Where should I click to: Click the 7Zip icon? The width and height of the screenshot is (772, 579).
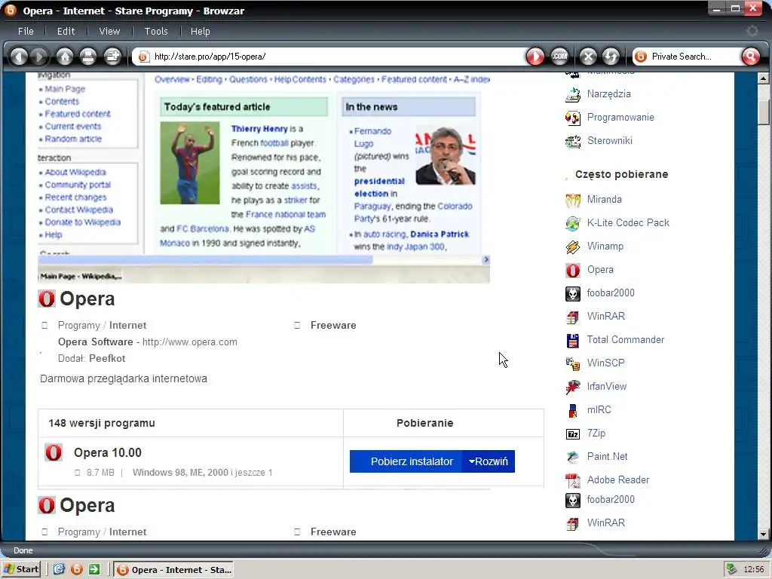pos(573,433)
